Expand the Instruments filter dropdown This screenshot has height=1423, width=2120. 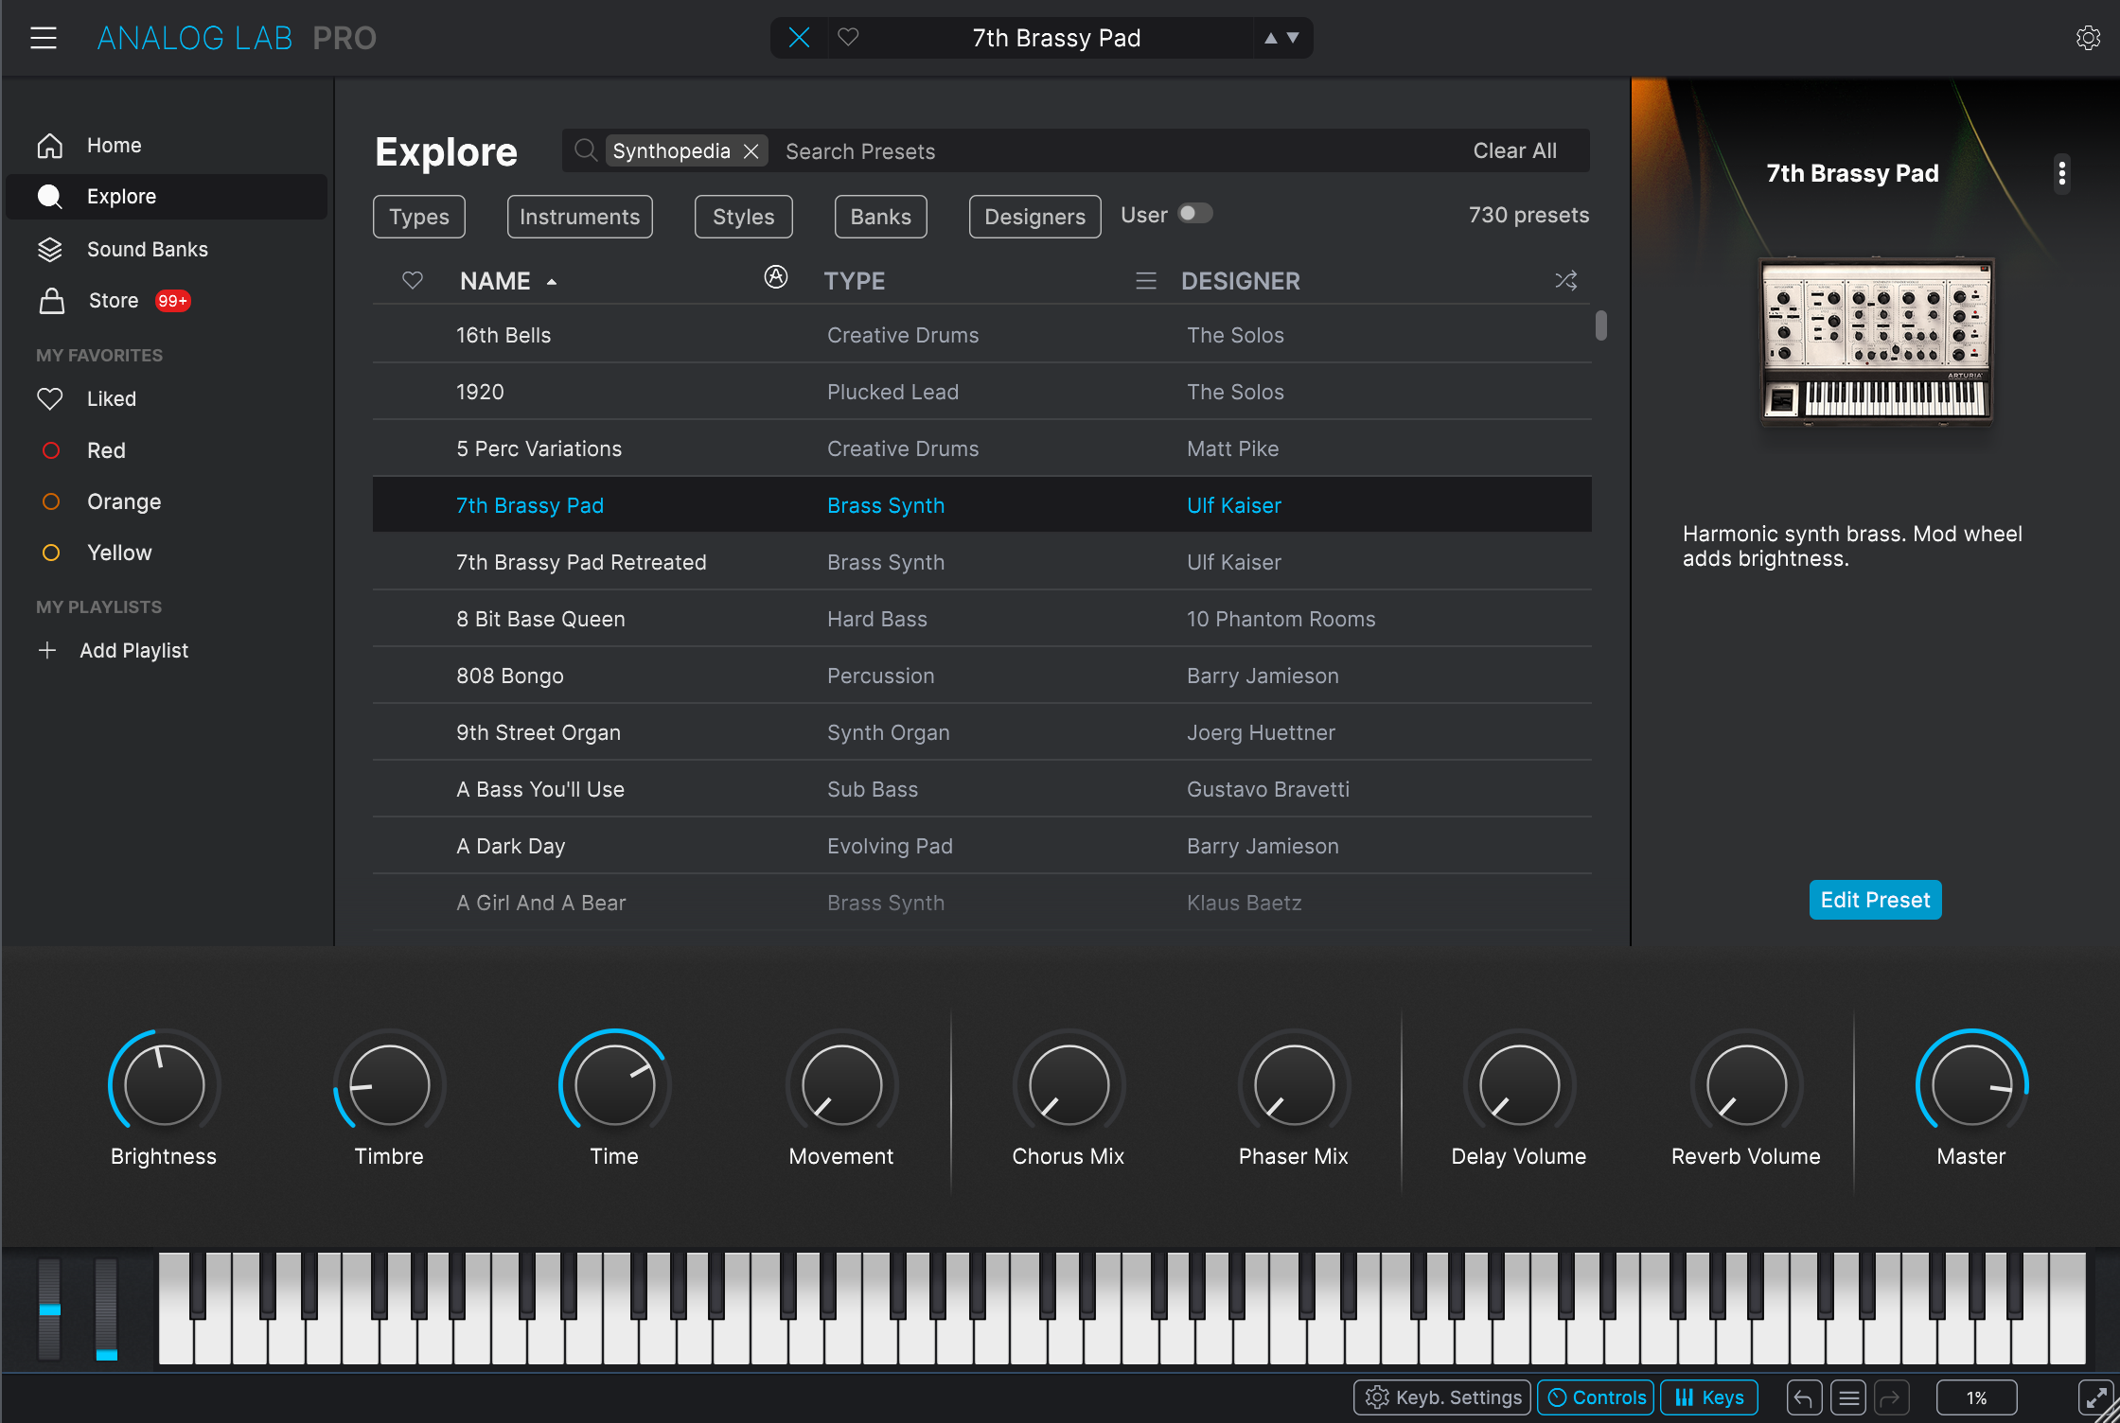579,217
